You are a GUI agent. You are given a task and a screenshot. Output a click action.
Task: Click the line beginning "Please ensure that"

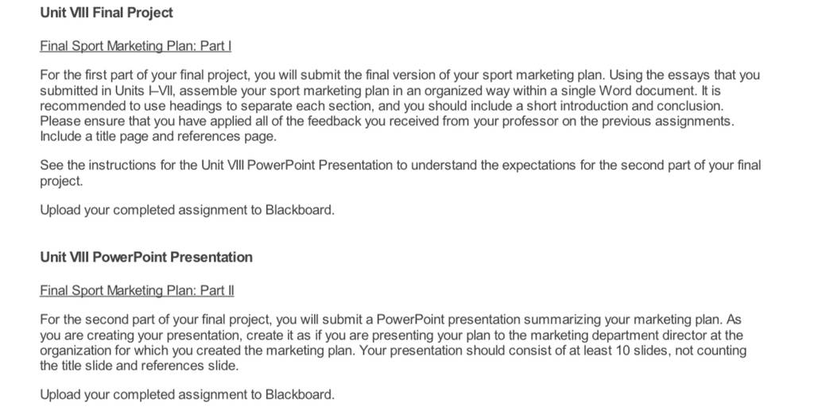(x=387, y=121)
